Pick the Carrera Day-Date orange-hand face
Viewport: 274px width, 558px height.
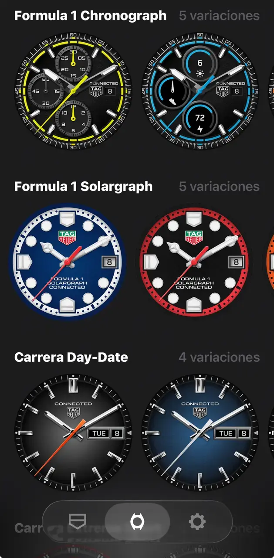(x=73, y=432)
